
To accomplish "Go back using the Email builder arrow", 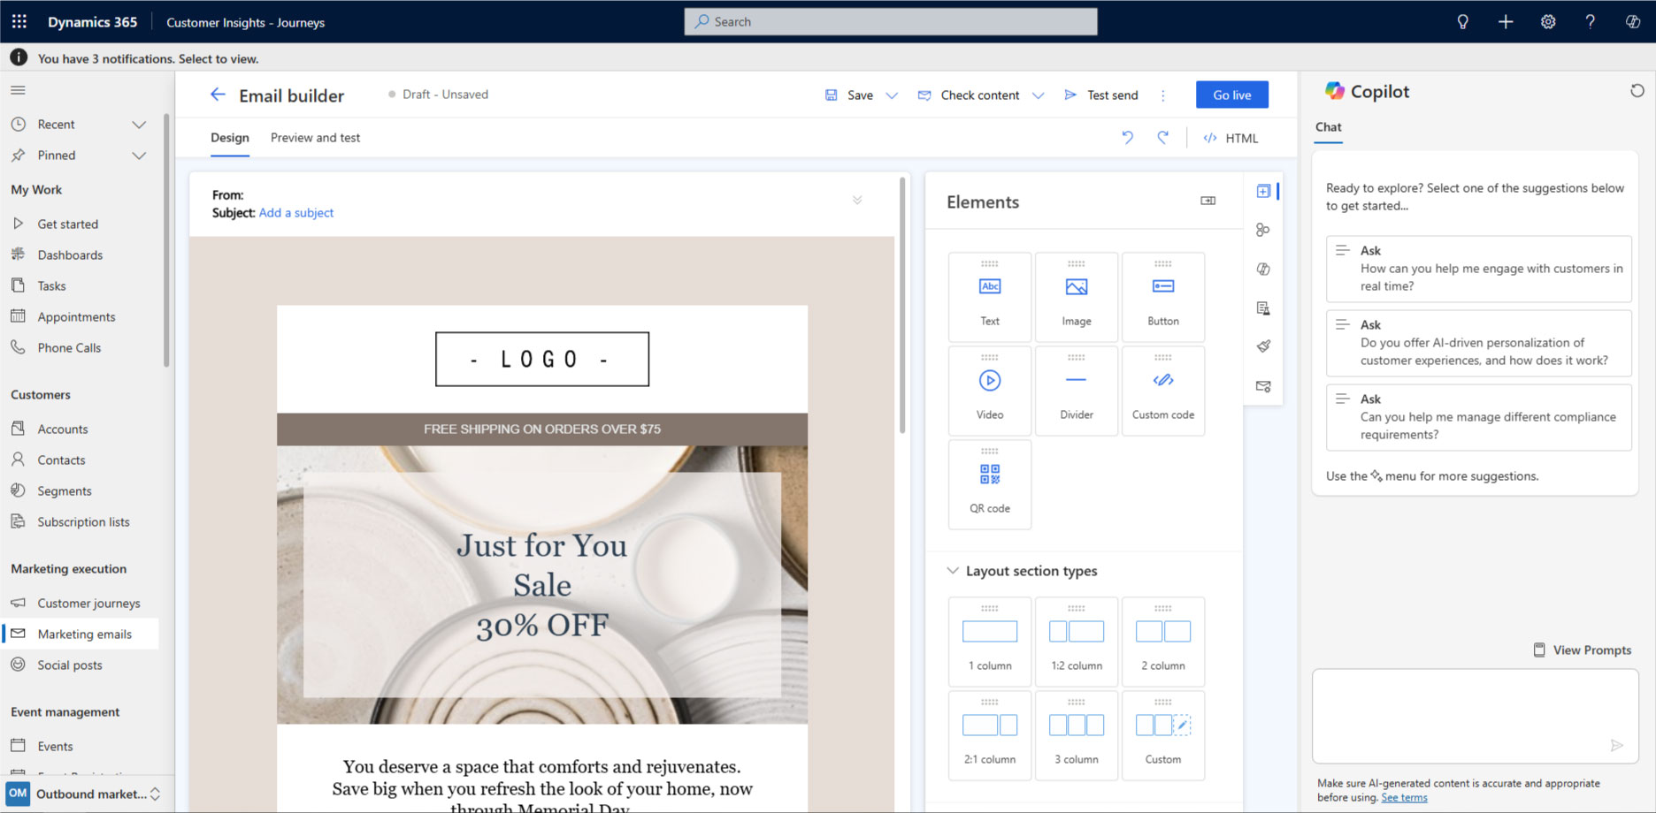I will click(218, 95).
